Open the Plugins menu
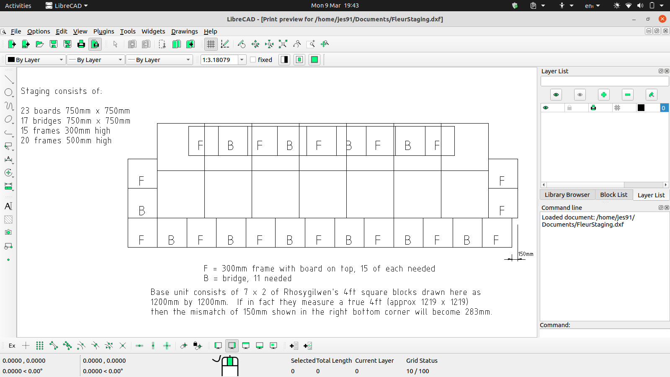 [103, 31]
